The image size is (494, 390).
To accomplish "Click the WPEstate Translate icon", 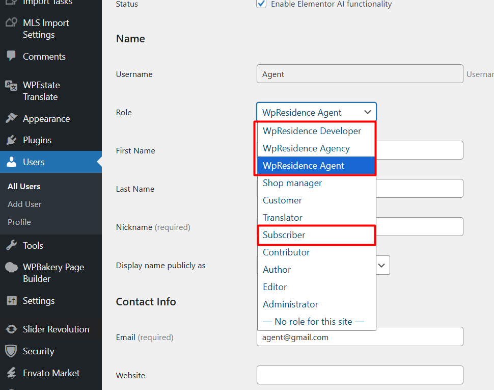I will [x=11, y=86].
